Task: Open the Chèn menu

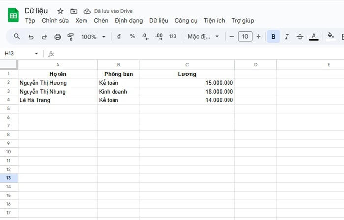Action: coord(101,21)
